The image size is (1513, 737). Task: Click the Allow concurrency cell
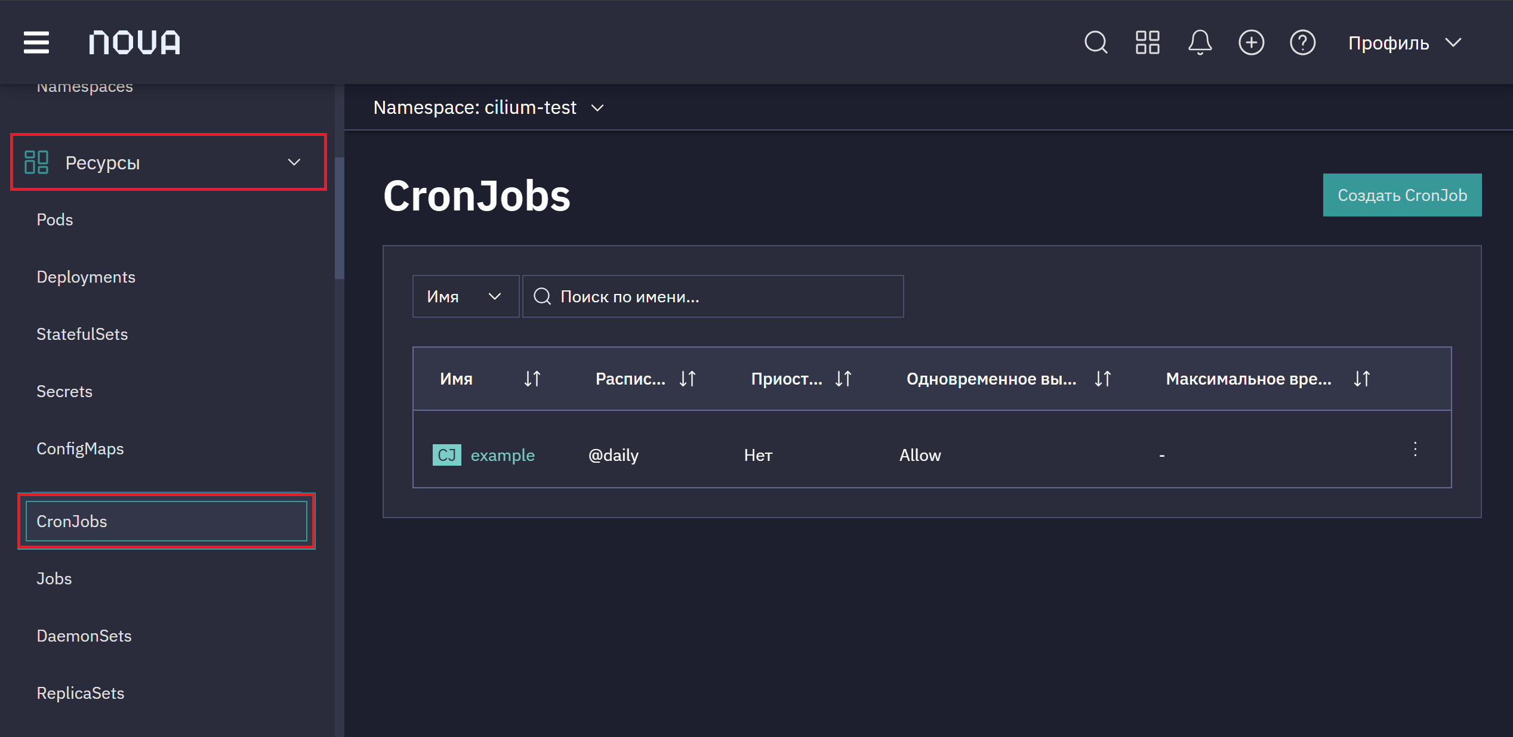click(x=920, y=455)
